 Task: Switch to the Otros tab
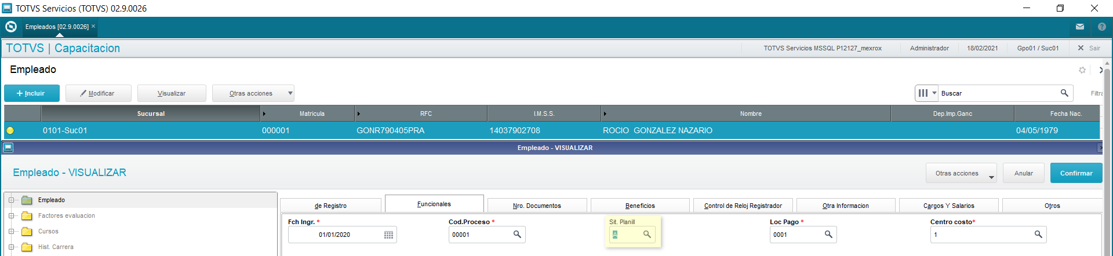point(1052,206)
